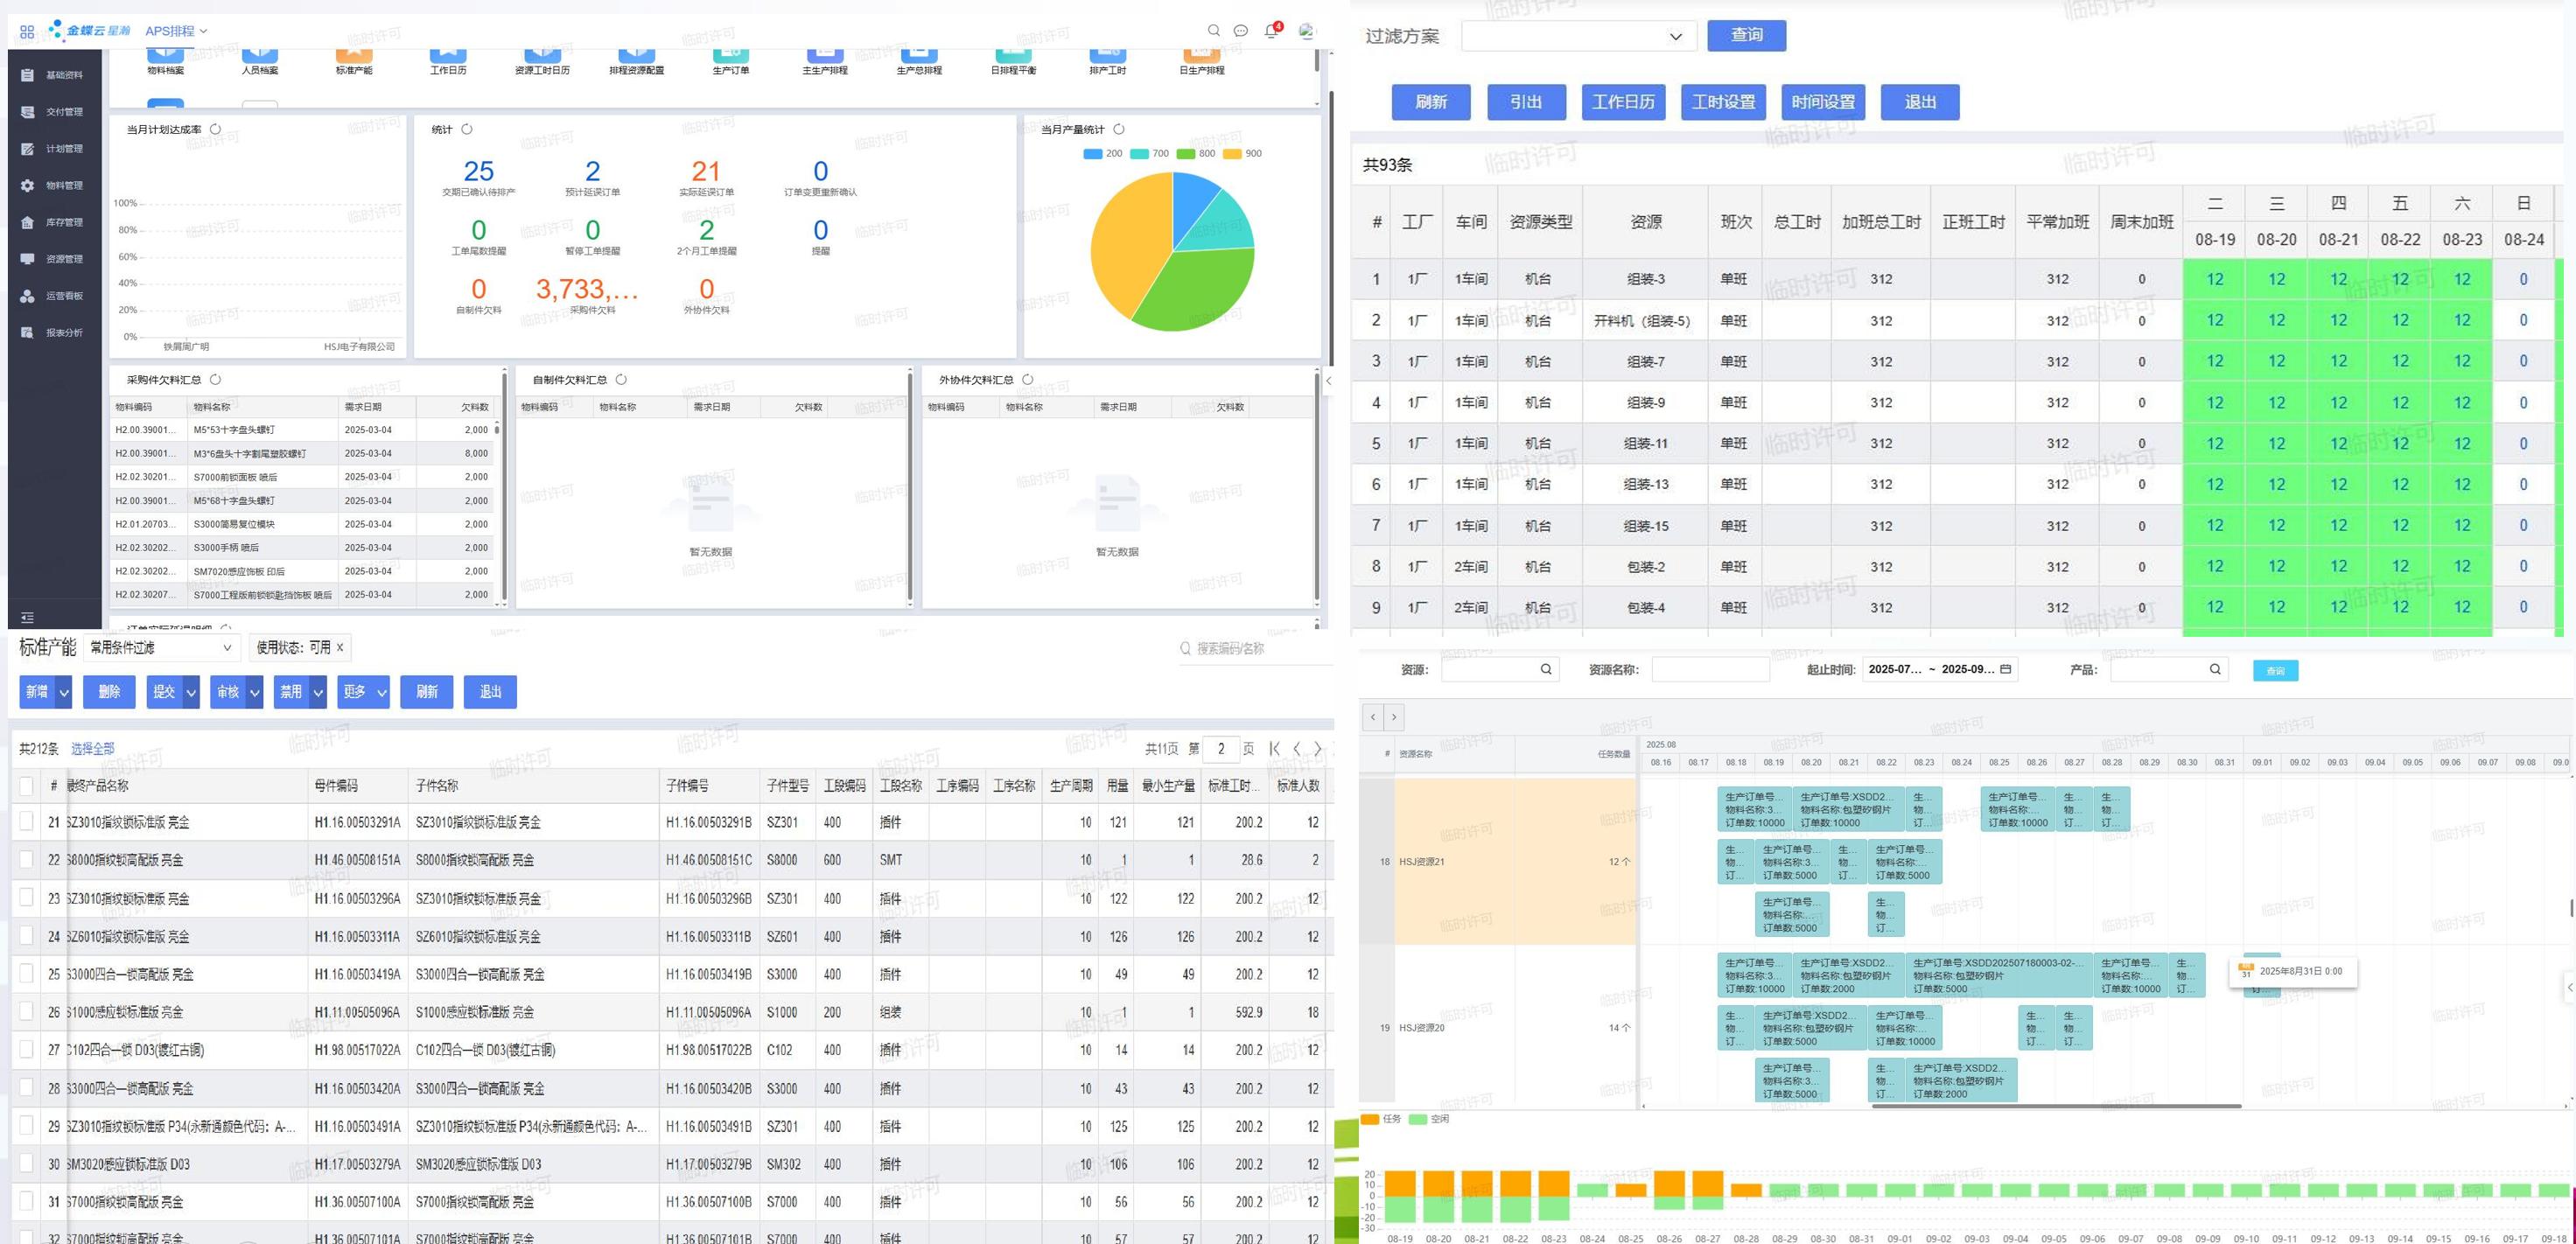Check the row 25 S3000四合一锁 checkbox
Screen dimensions: 2576x1244
[x=27, y=973]
